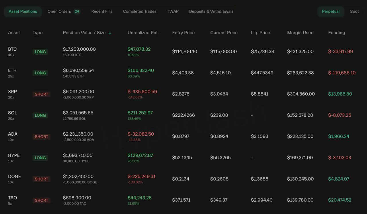
Task: Click the 40x leverage under BTC
Action: coord(11,55)
